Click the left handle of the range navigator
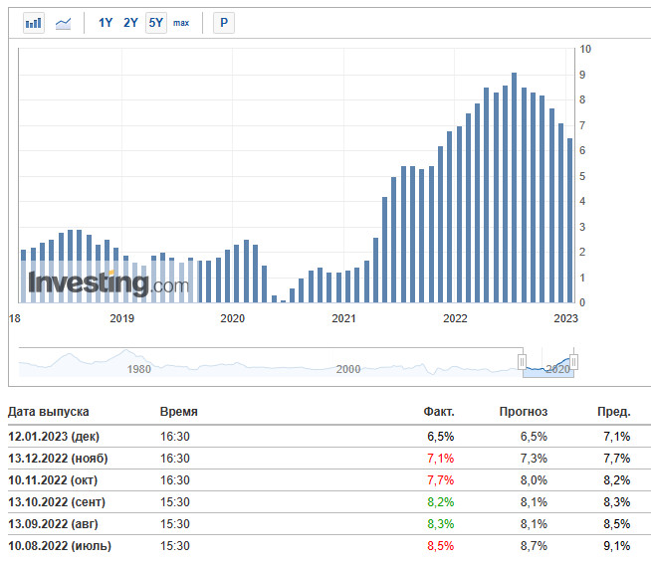651x563 pixels. pos(521,360)
